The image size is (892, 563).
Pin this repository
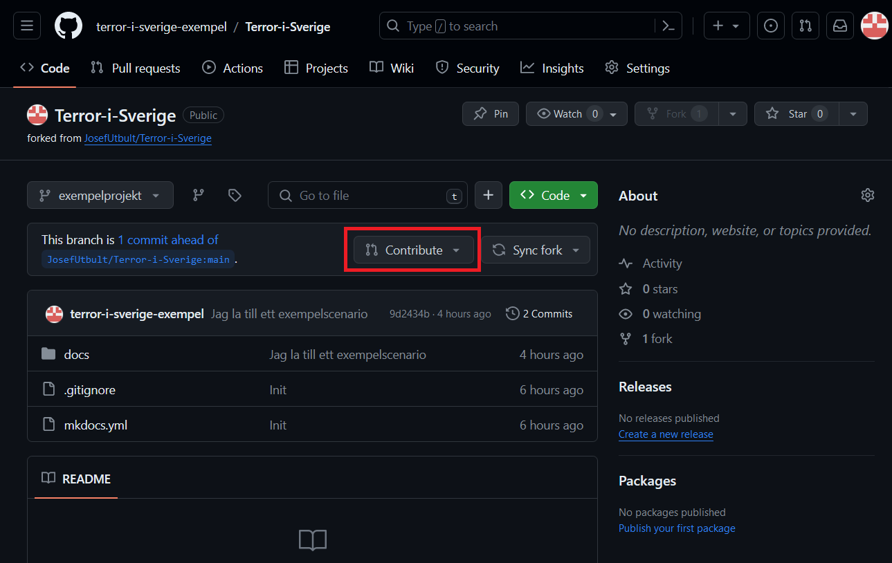491,114
